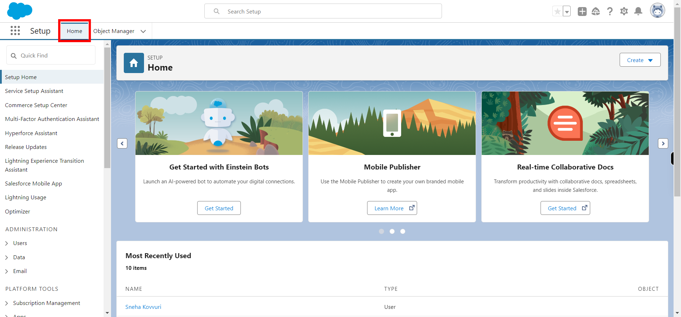
Task: Click the Real-time Collaborative Docs image
Action: (x=565, y=123)
